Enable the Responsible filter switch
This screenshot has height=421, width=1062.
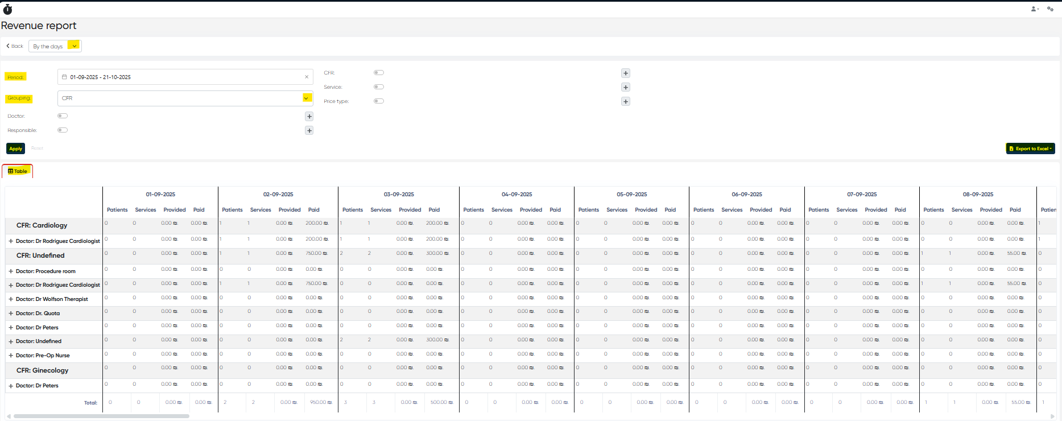pyautogui.click(x=63, y=130)
